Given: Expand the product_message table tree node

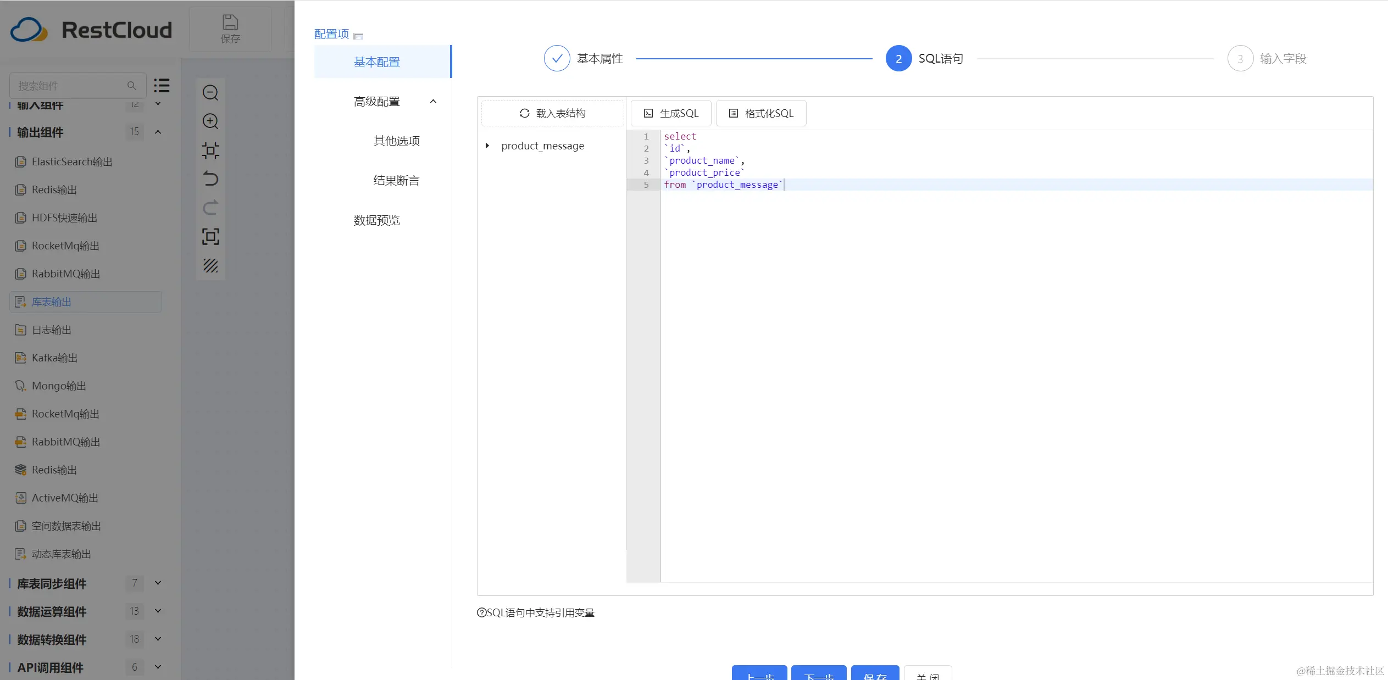Looking at the screenshot, I should tap(487, 146).
